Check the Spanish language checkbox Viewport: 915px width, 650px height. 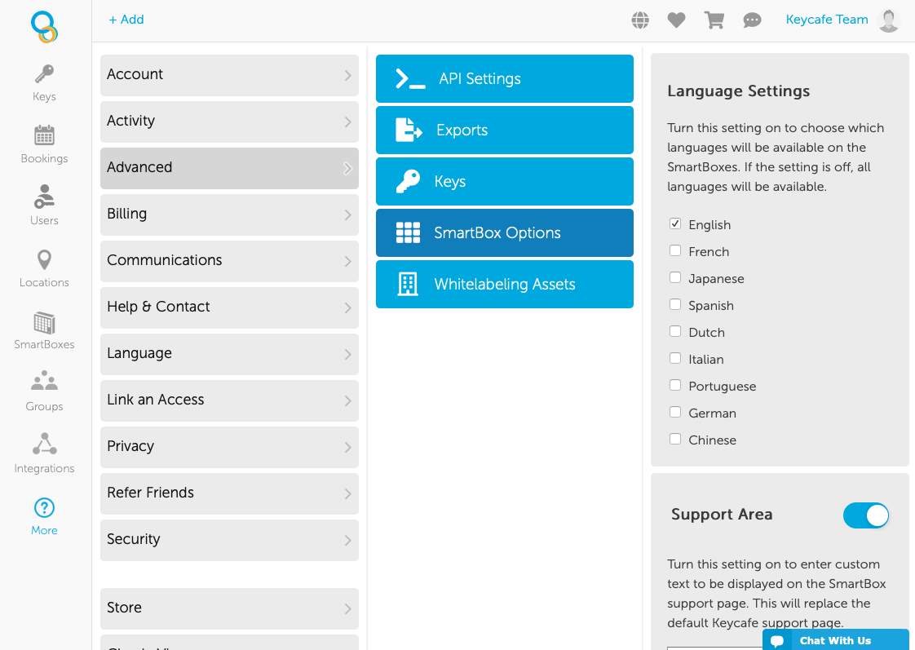(x=675, y=304)
